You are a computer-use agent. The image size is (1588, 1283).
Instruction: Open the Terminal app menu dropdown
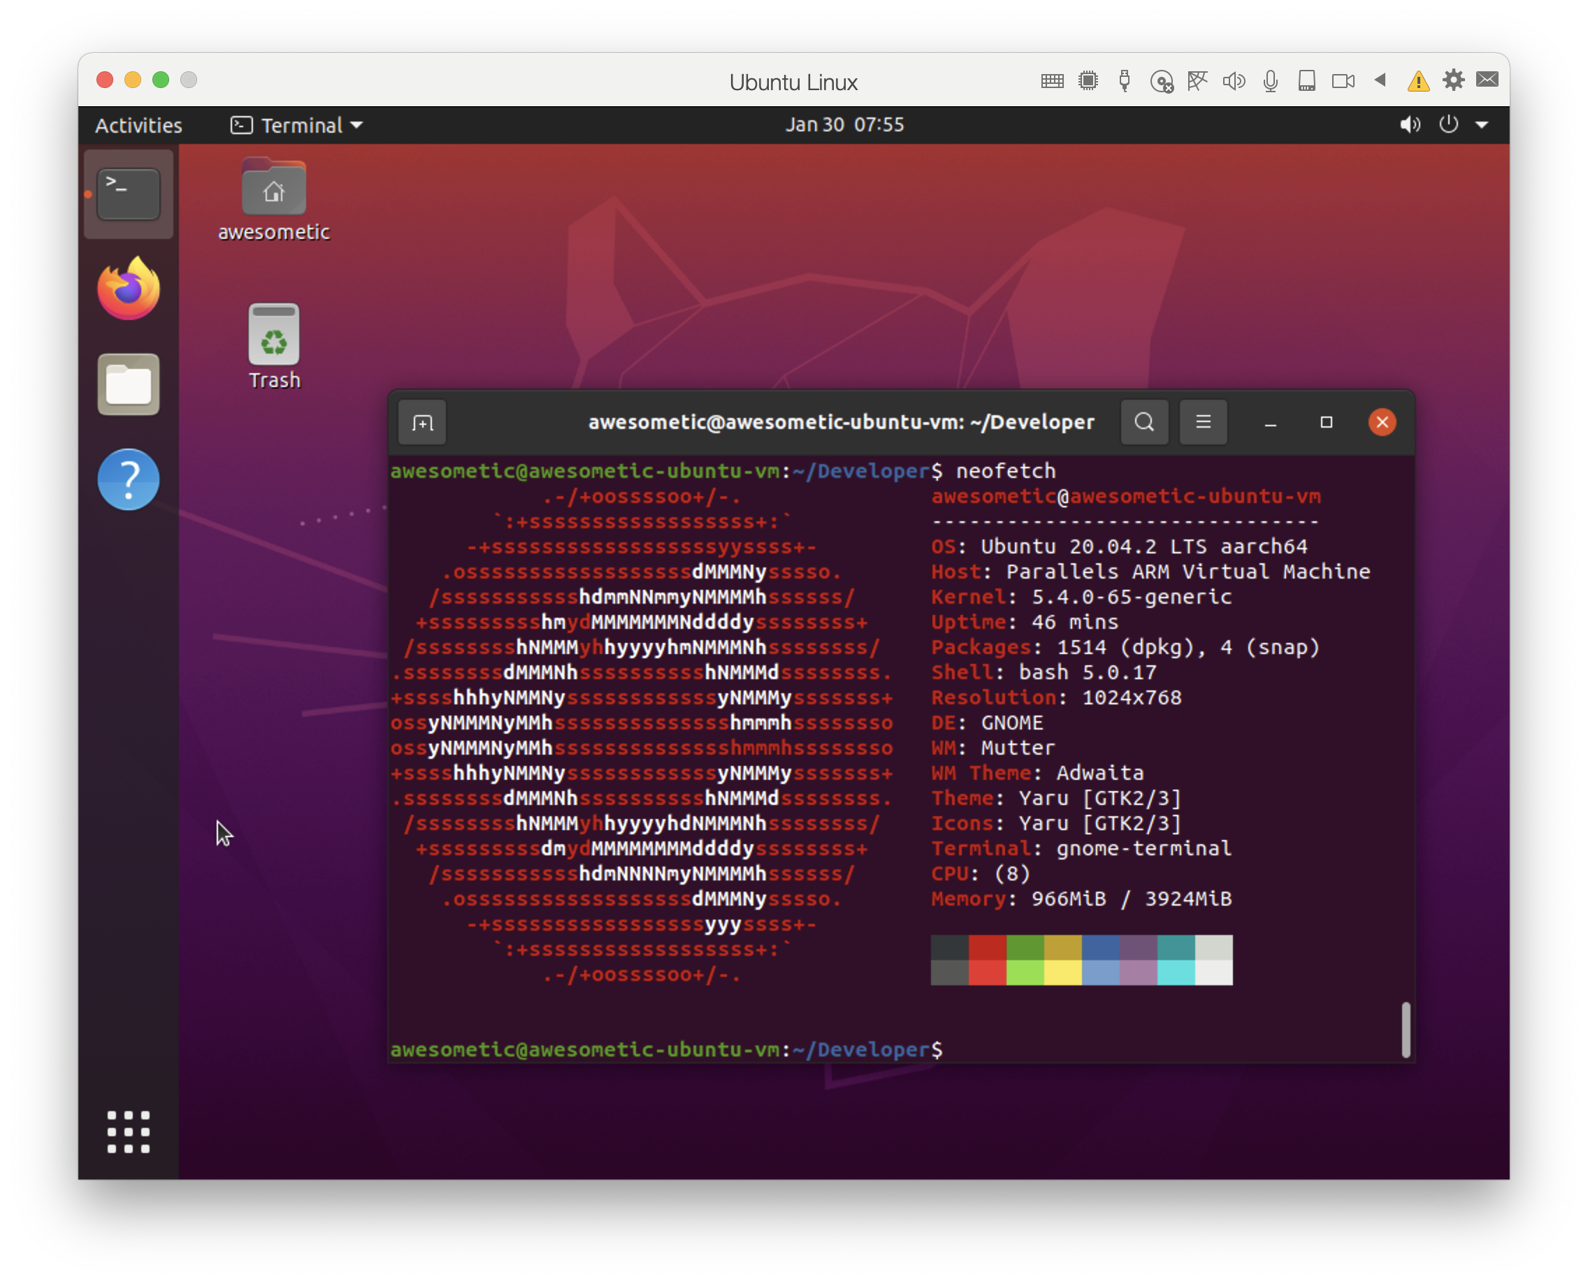[297, 125]
